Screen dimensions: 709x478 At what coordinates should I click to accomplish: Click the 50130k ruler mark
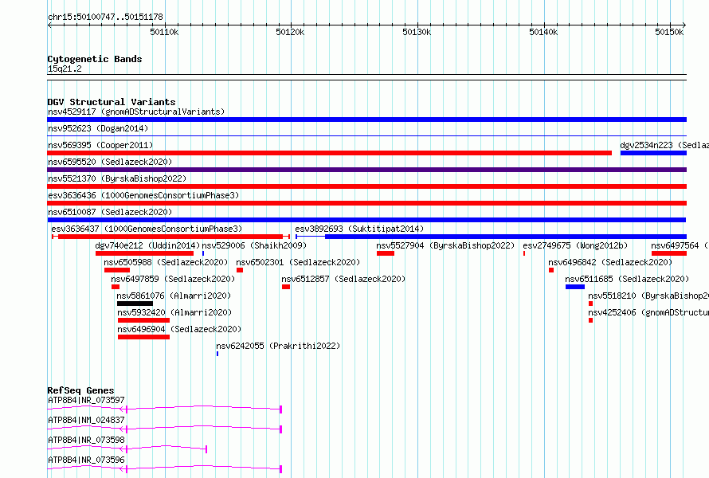pyautogui.click(x=417, y=32)
